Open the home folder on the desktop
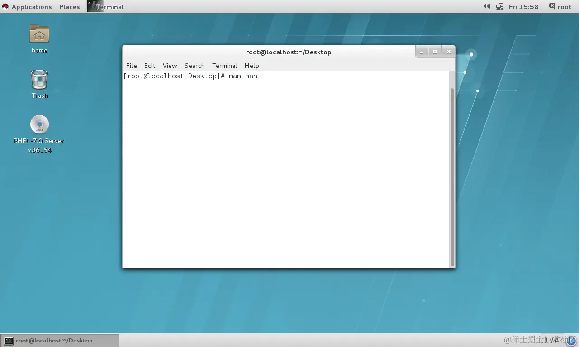Screen dimensions: 579x347 click(x=39, y=34)
